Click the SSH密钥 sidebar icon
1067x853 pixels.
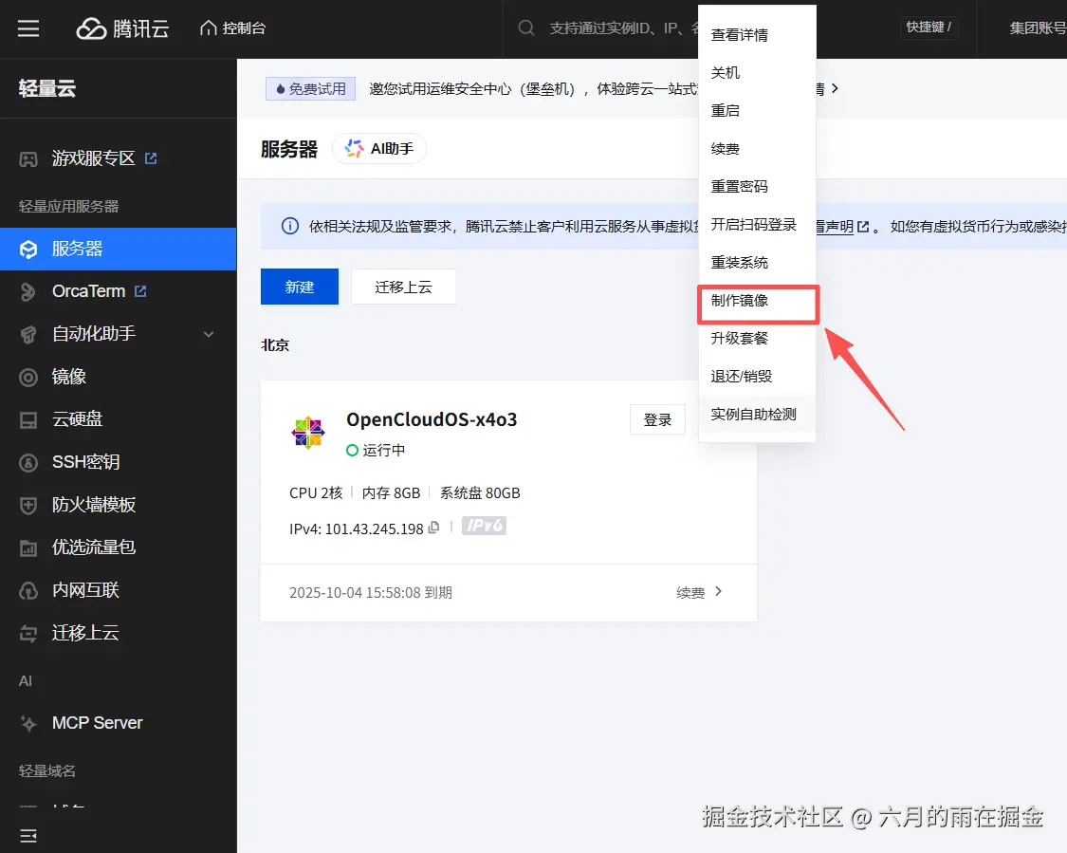(x=28, y=463)
